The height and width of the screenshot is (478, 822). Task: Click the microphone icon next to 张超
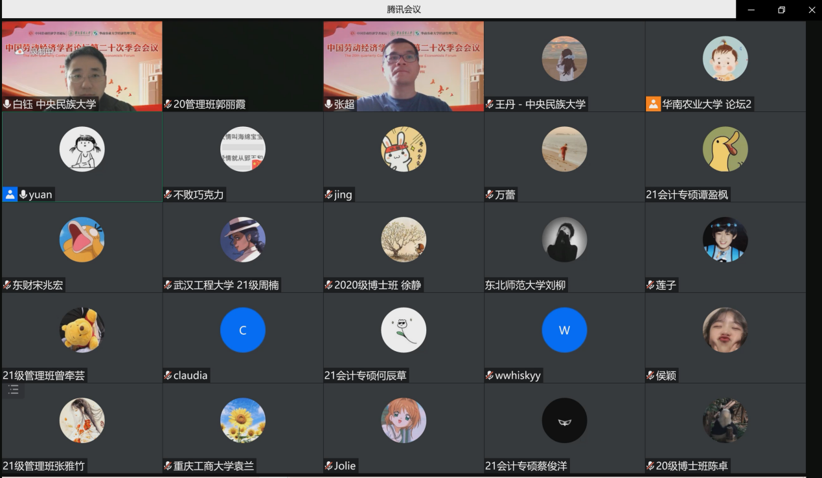click(328, 104)
